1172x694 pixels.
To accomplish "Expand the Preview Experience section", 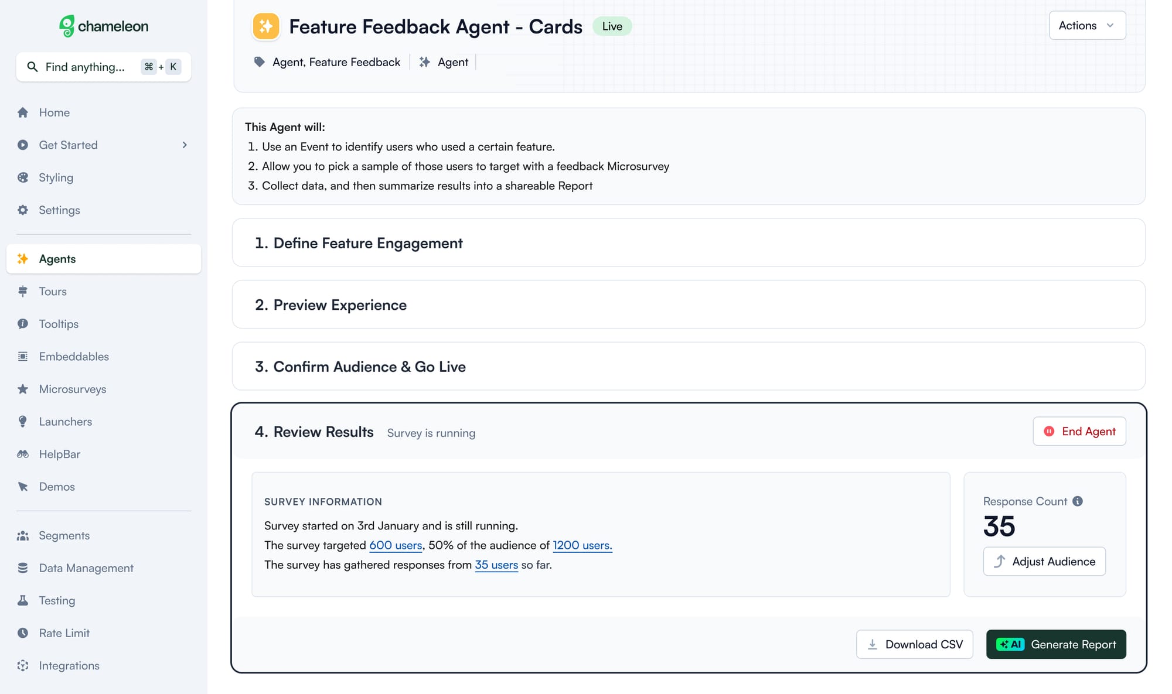I will (689, 305).
